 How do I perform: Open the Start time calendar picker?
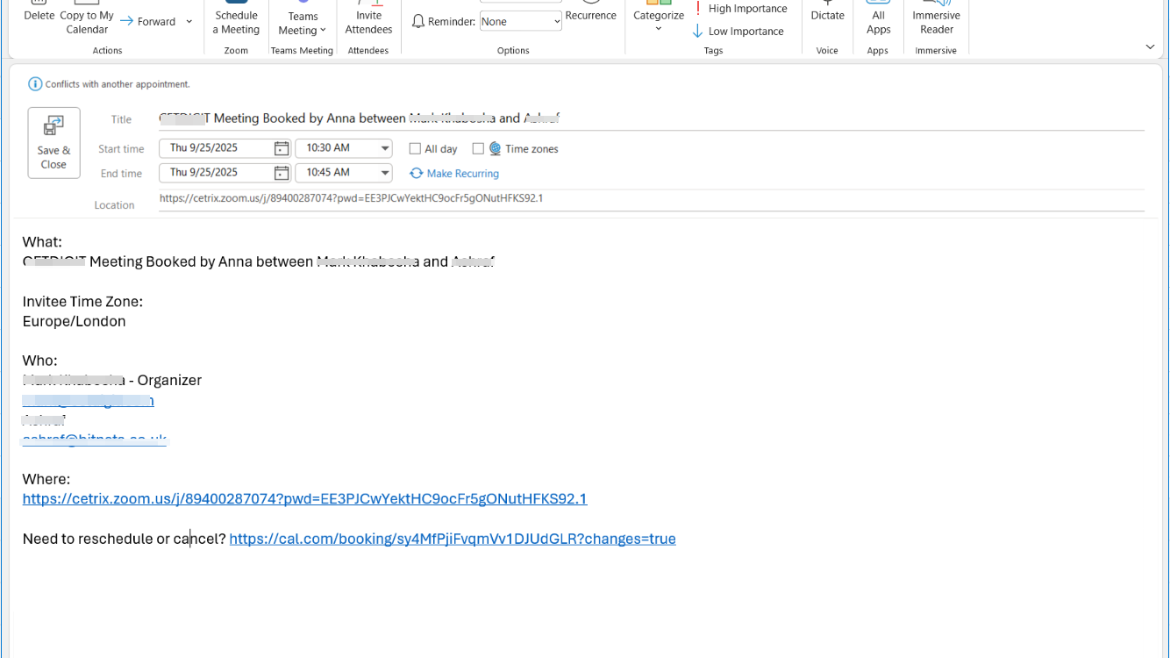coord(281,148)
